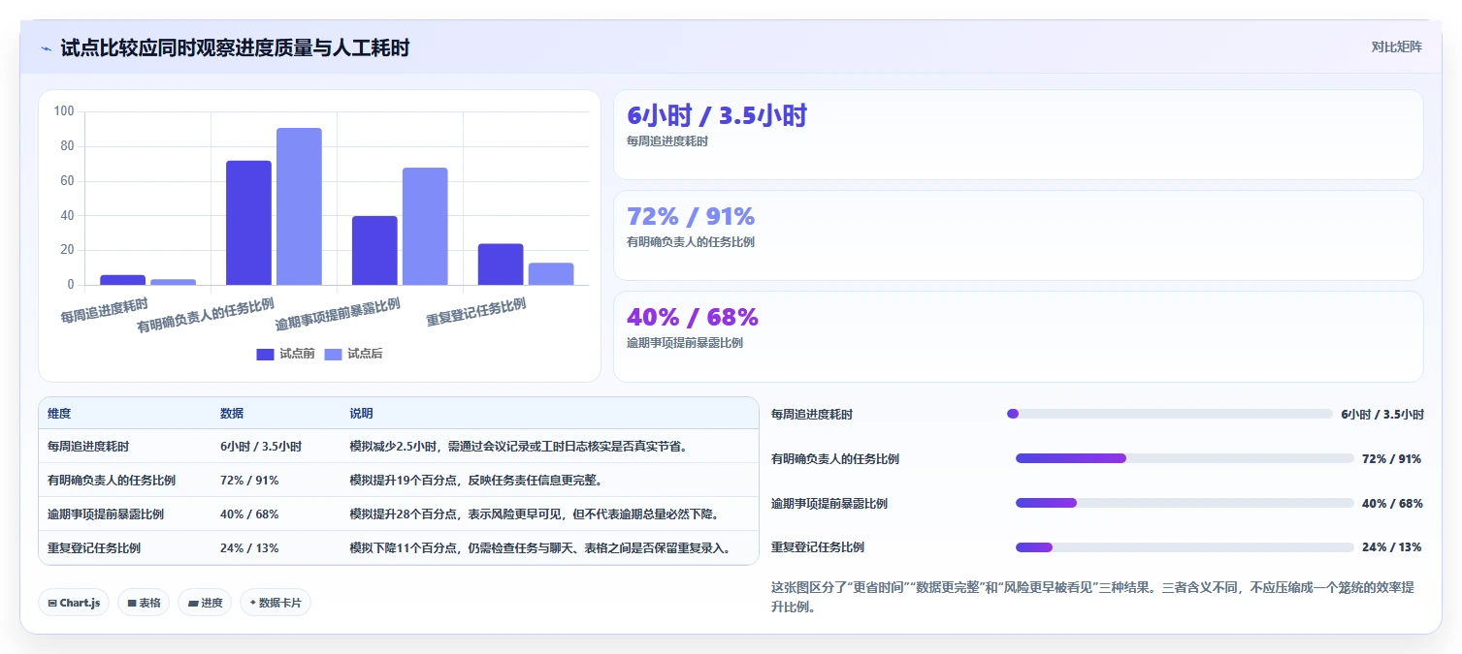Click the 逾期事项提前暴露比例 table row name
Viewport: 1462px width, 654px height.
[x=106, y=514]
